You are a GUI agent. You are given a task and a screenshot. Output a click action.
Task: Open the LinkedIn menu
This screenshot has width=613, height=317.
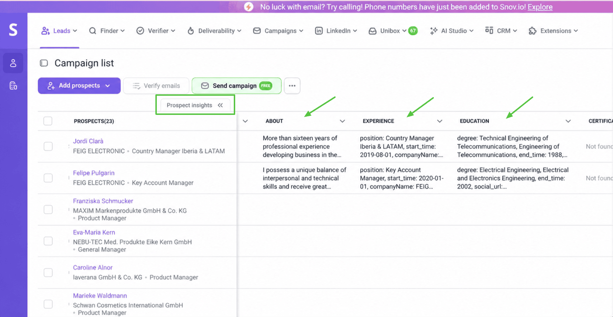[336, 31]
